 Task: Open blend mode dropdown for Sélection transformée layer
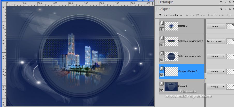(216, 56)
